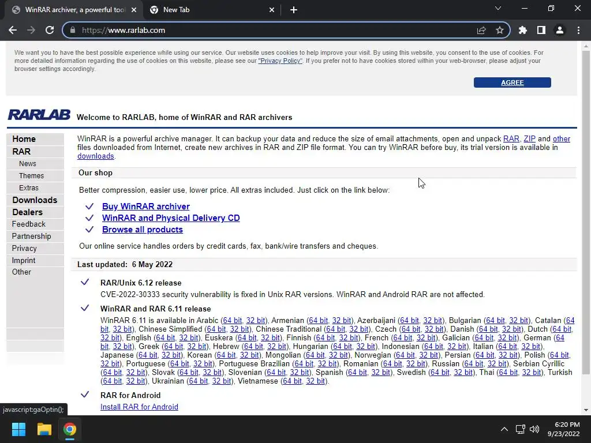Viewport: 591px width, 443px height.
Task: Open the Chrome extensions puzzle icon
Action: 523,30
